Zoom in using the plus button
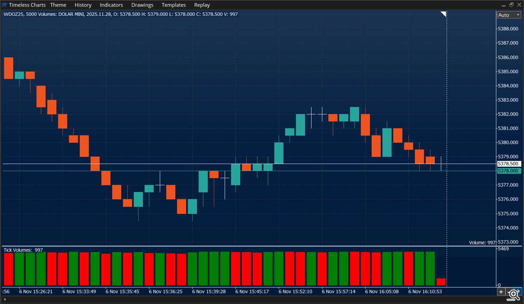The width and height of the screenshot is (524, 304). 501,291
